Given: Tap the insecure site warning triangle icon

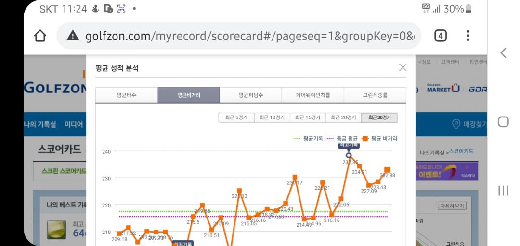Looking at the screenshot, I should (73, 36).
